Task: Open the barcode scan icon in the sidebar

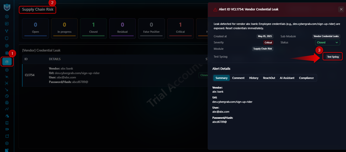Action: click(x=7, y=83)
